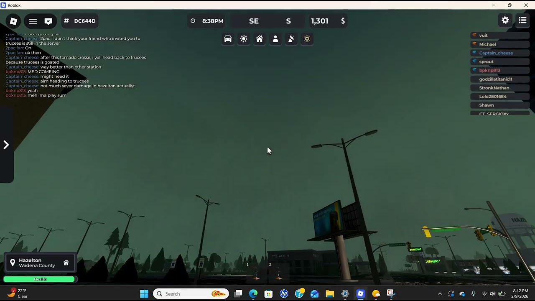Expand the left side panel arrow
This screenshot has width=535, height=301.
click(x=6, y=145)
